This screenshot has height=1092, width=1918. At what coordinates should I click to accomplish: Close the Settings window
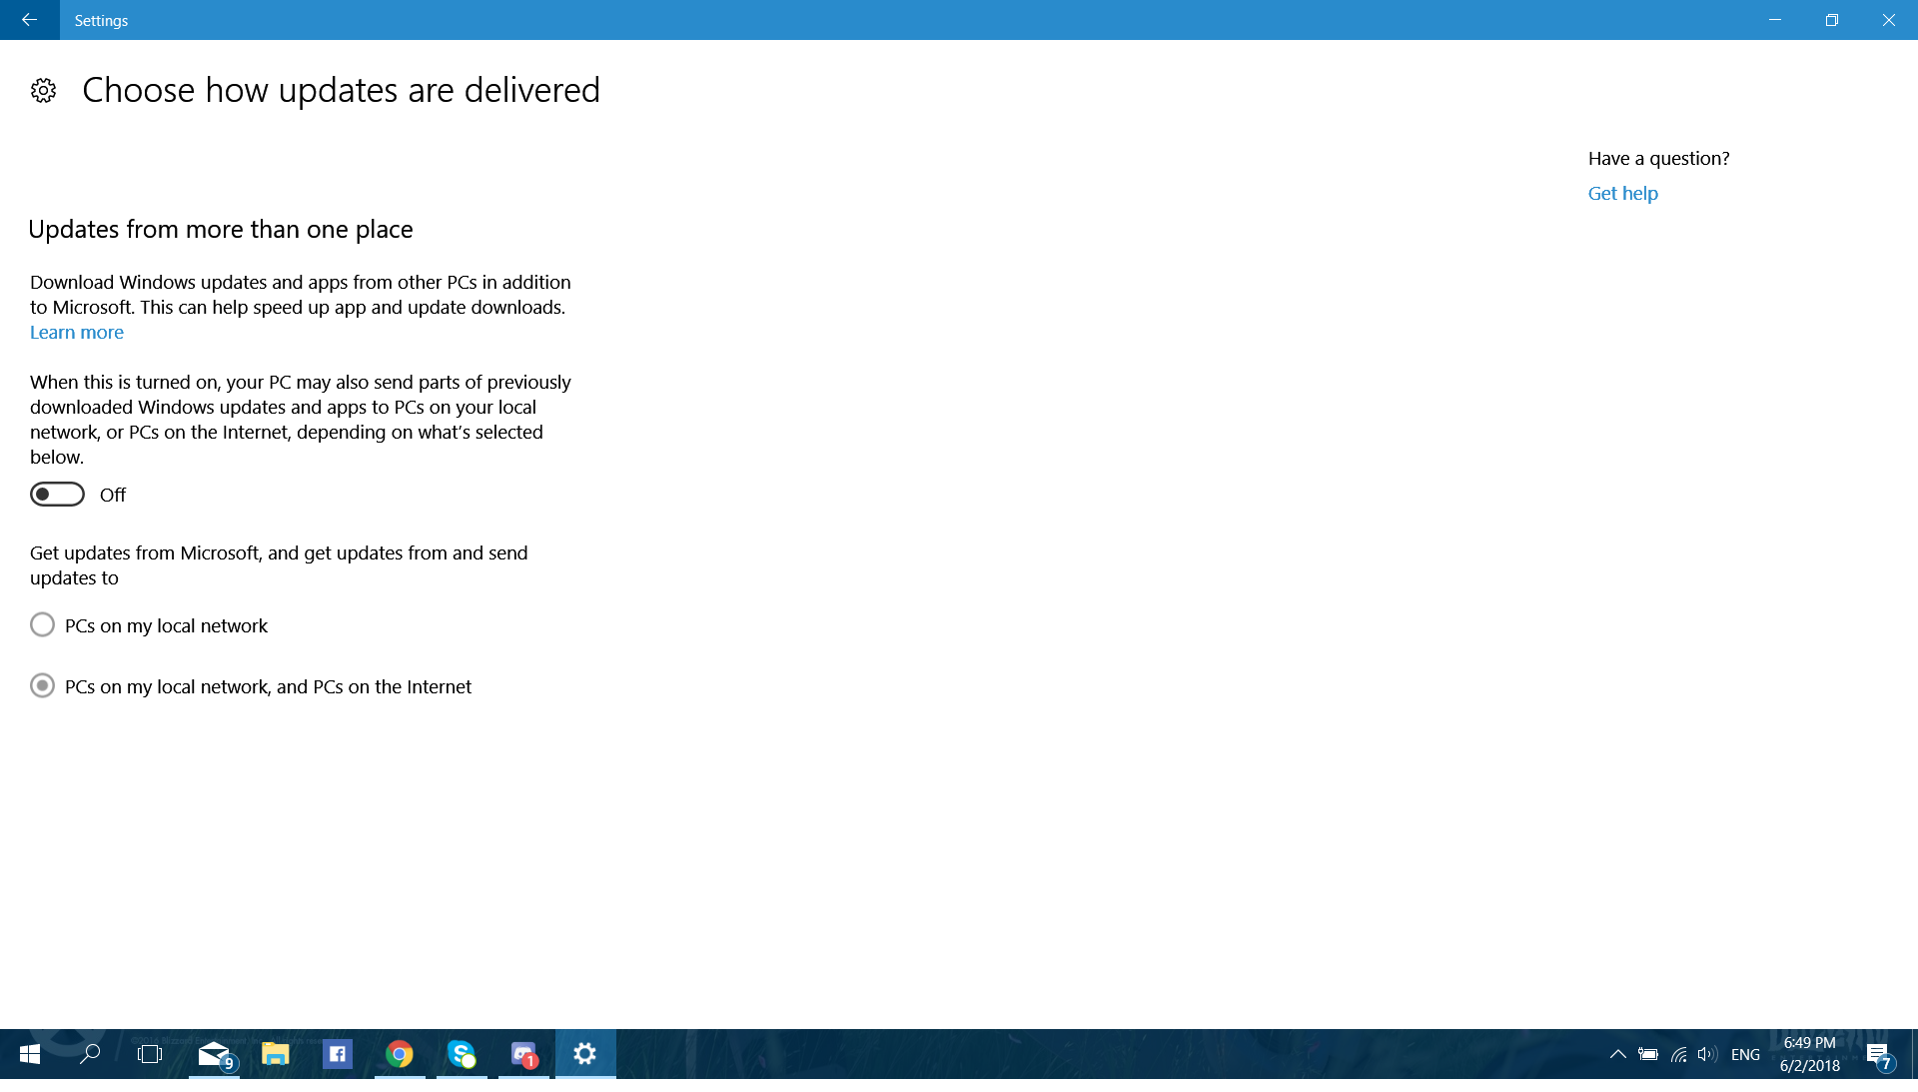point(1888,20)
